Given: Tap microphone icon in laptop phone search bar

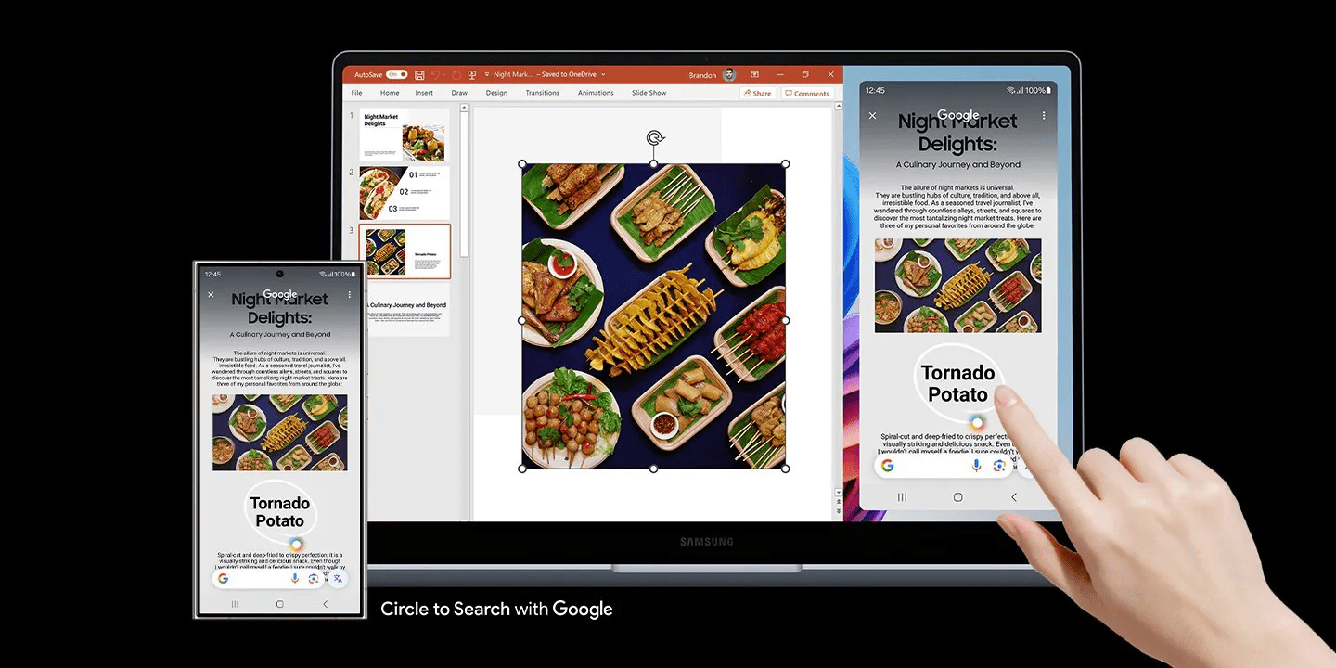Looking at the screenshot, I should coord(976,466).
